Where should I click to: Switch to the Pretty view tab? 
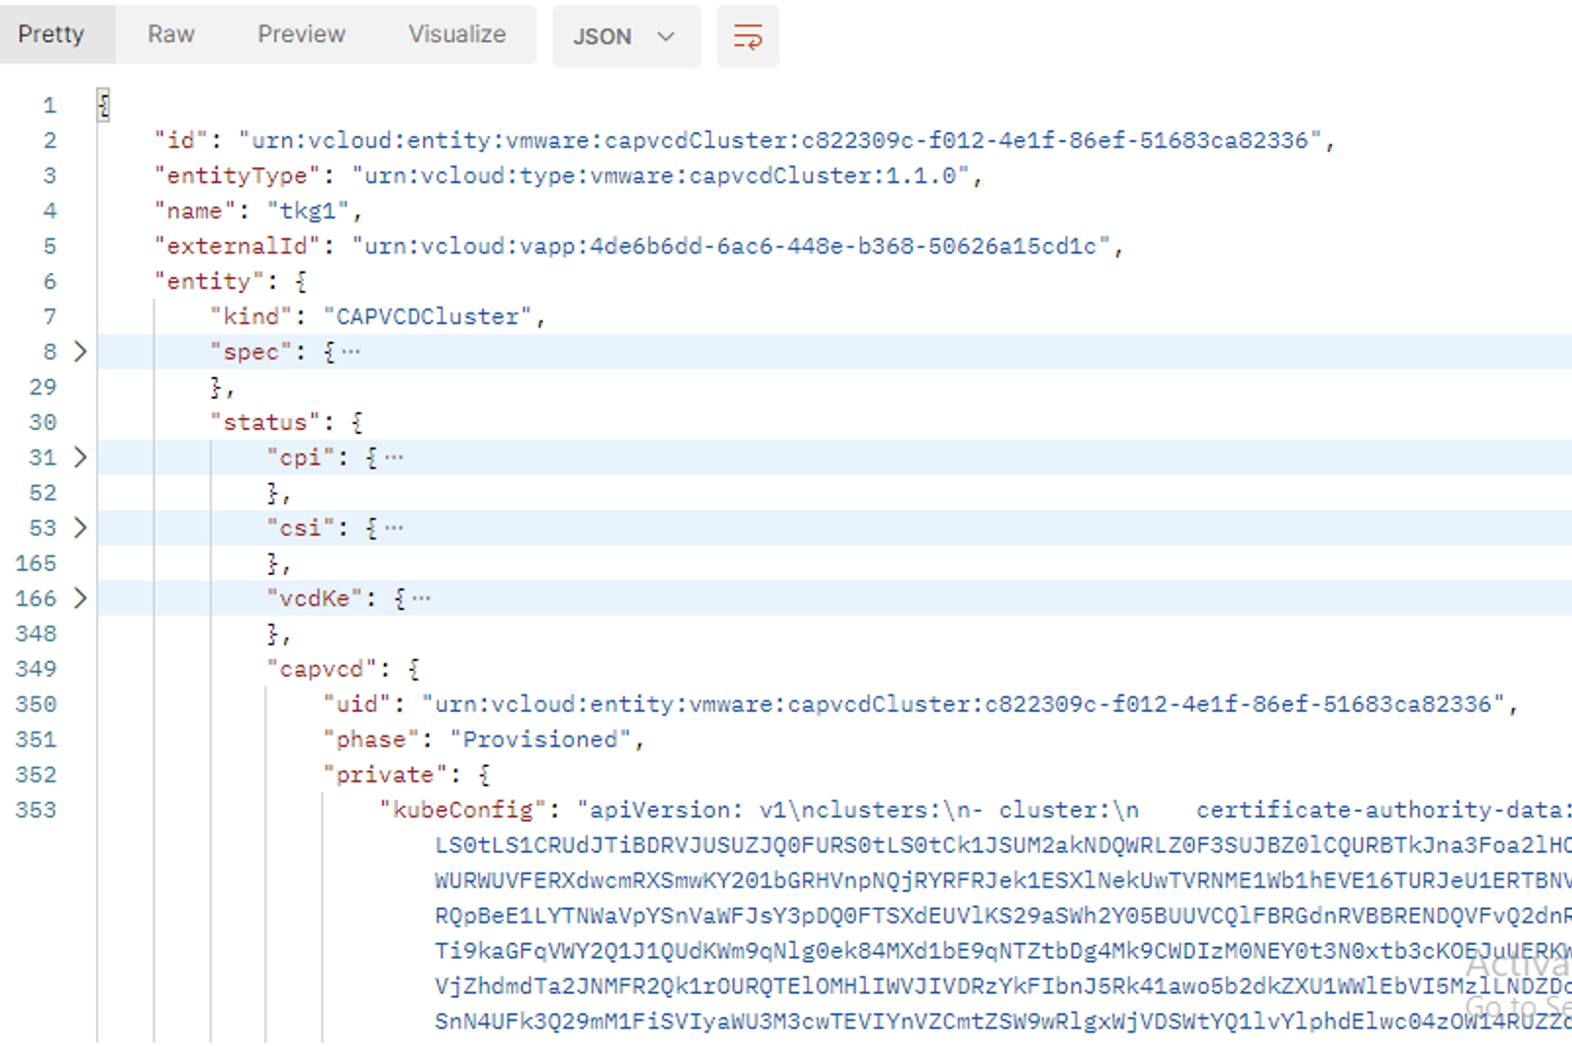click(x=51, y=34)
